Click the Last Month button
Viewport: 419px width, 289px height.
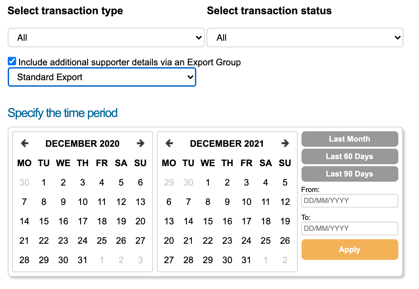[x=350, y=139]
